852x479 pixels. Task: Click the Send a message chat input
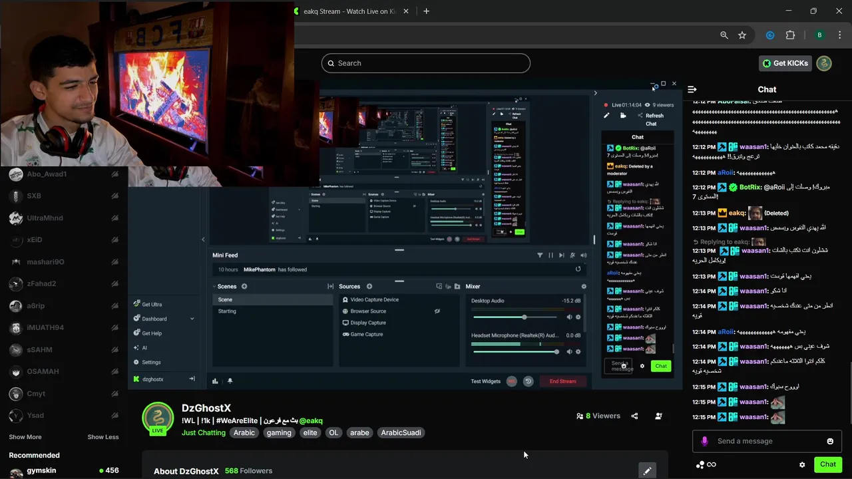[767, 441]
